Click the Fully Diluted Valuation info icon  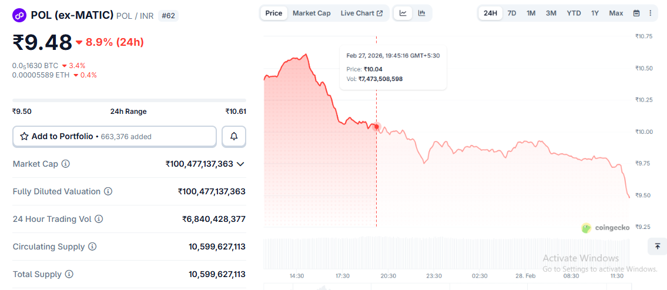point(108,191)
